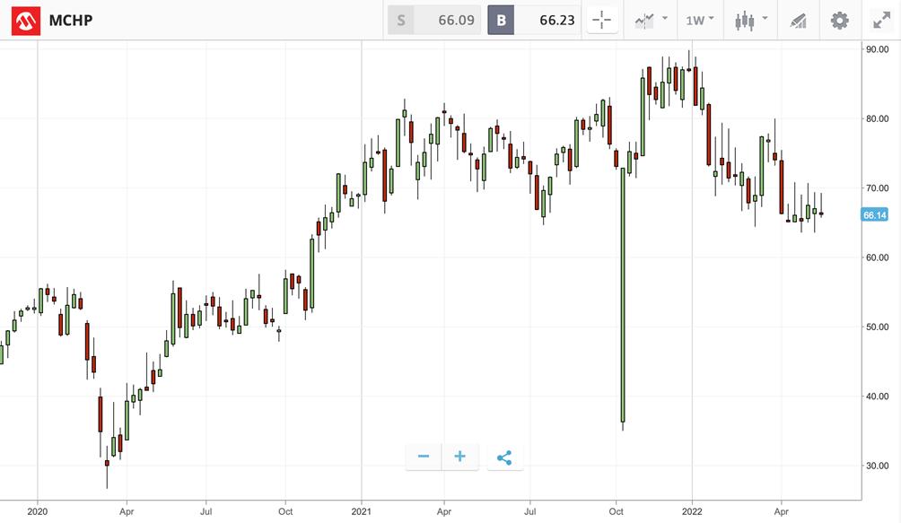The height and width of the screenshot is (523, 901).
Task: Zoom out with the minus button
Action: click(424, 457)
